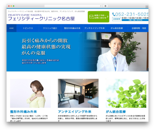Viewport: 155px width, 131px height.
Task: Click the woman with shoulder pain photo
Action: 30,93
